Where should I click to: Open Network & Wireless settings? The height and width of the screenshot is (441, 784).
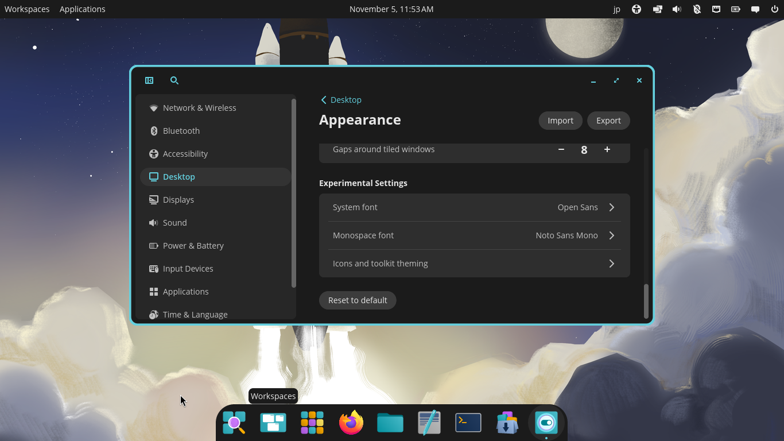pyautogui.click(x=199, y=108)
